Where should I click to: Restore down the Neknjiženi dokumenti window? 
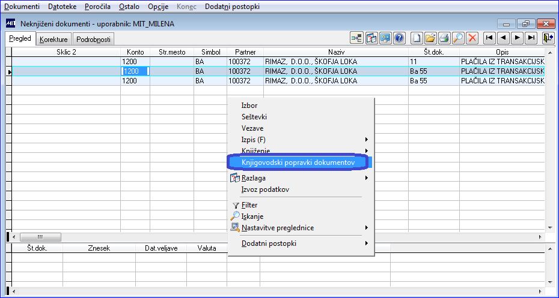tap(526, 24)
